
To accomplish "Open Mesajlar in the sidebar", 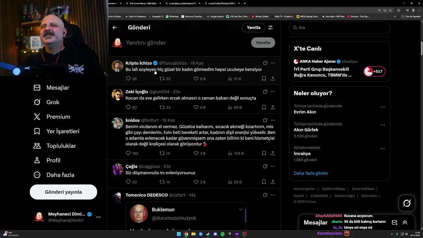I will pyautogui.click(x=51, y=88).
